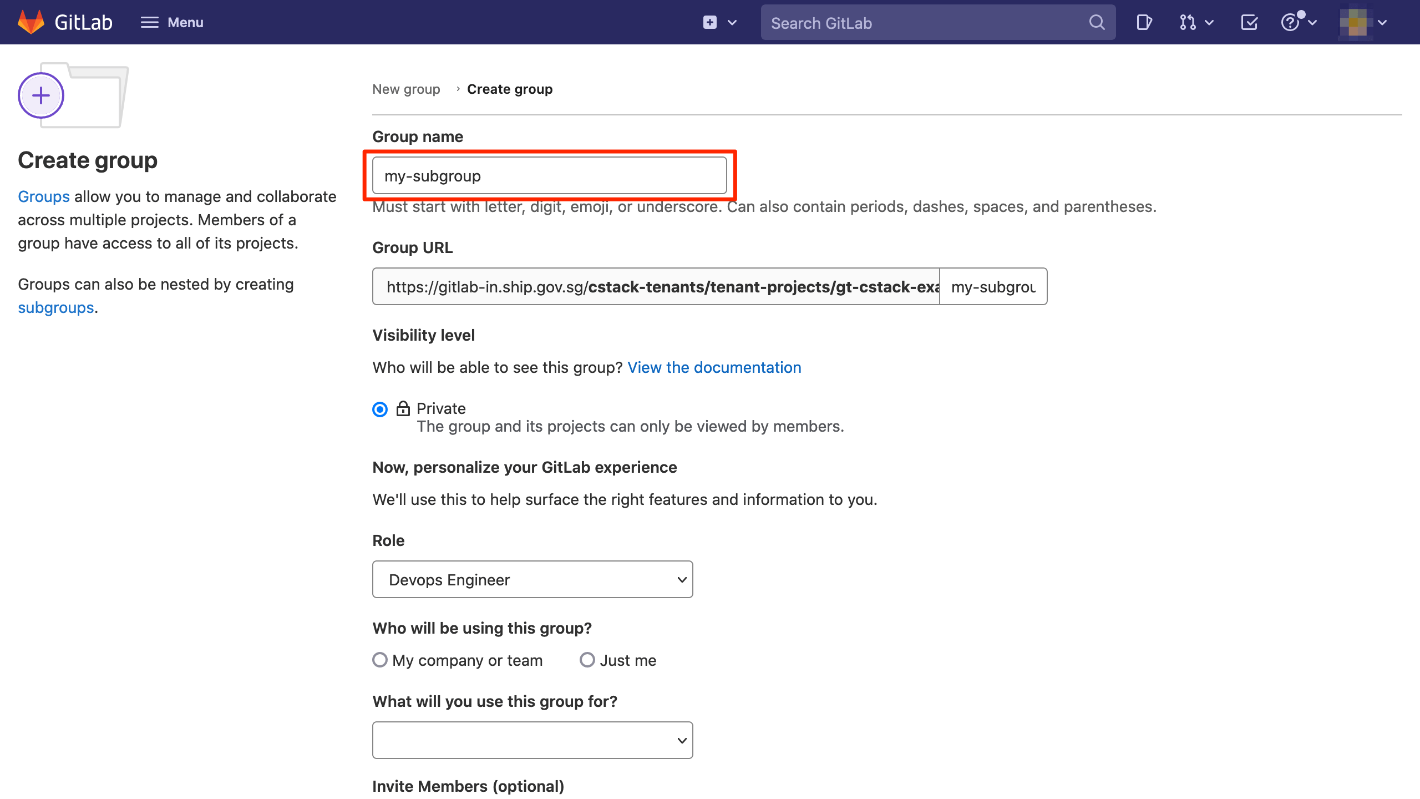Click the 'New group' breadcrumb item
This screenshot has width=1420, height=799.
point(406,89)
